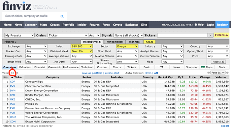Open the Backtests menu item
Viewport: 231px width, 130px height.
[x=132, y=25]
